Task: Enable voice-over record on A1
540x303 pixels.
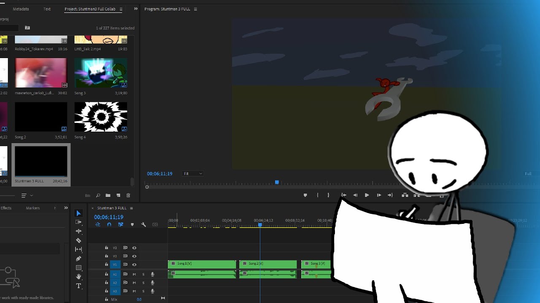Action: [152, 274]
